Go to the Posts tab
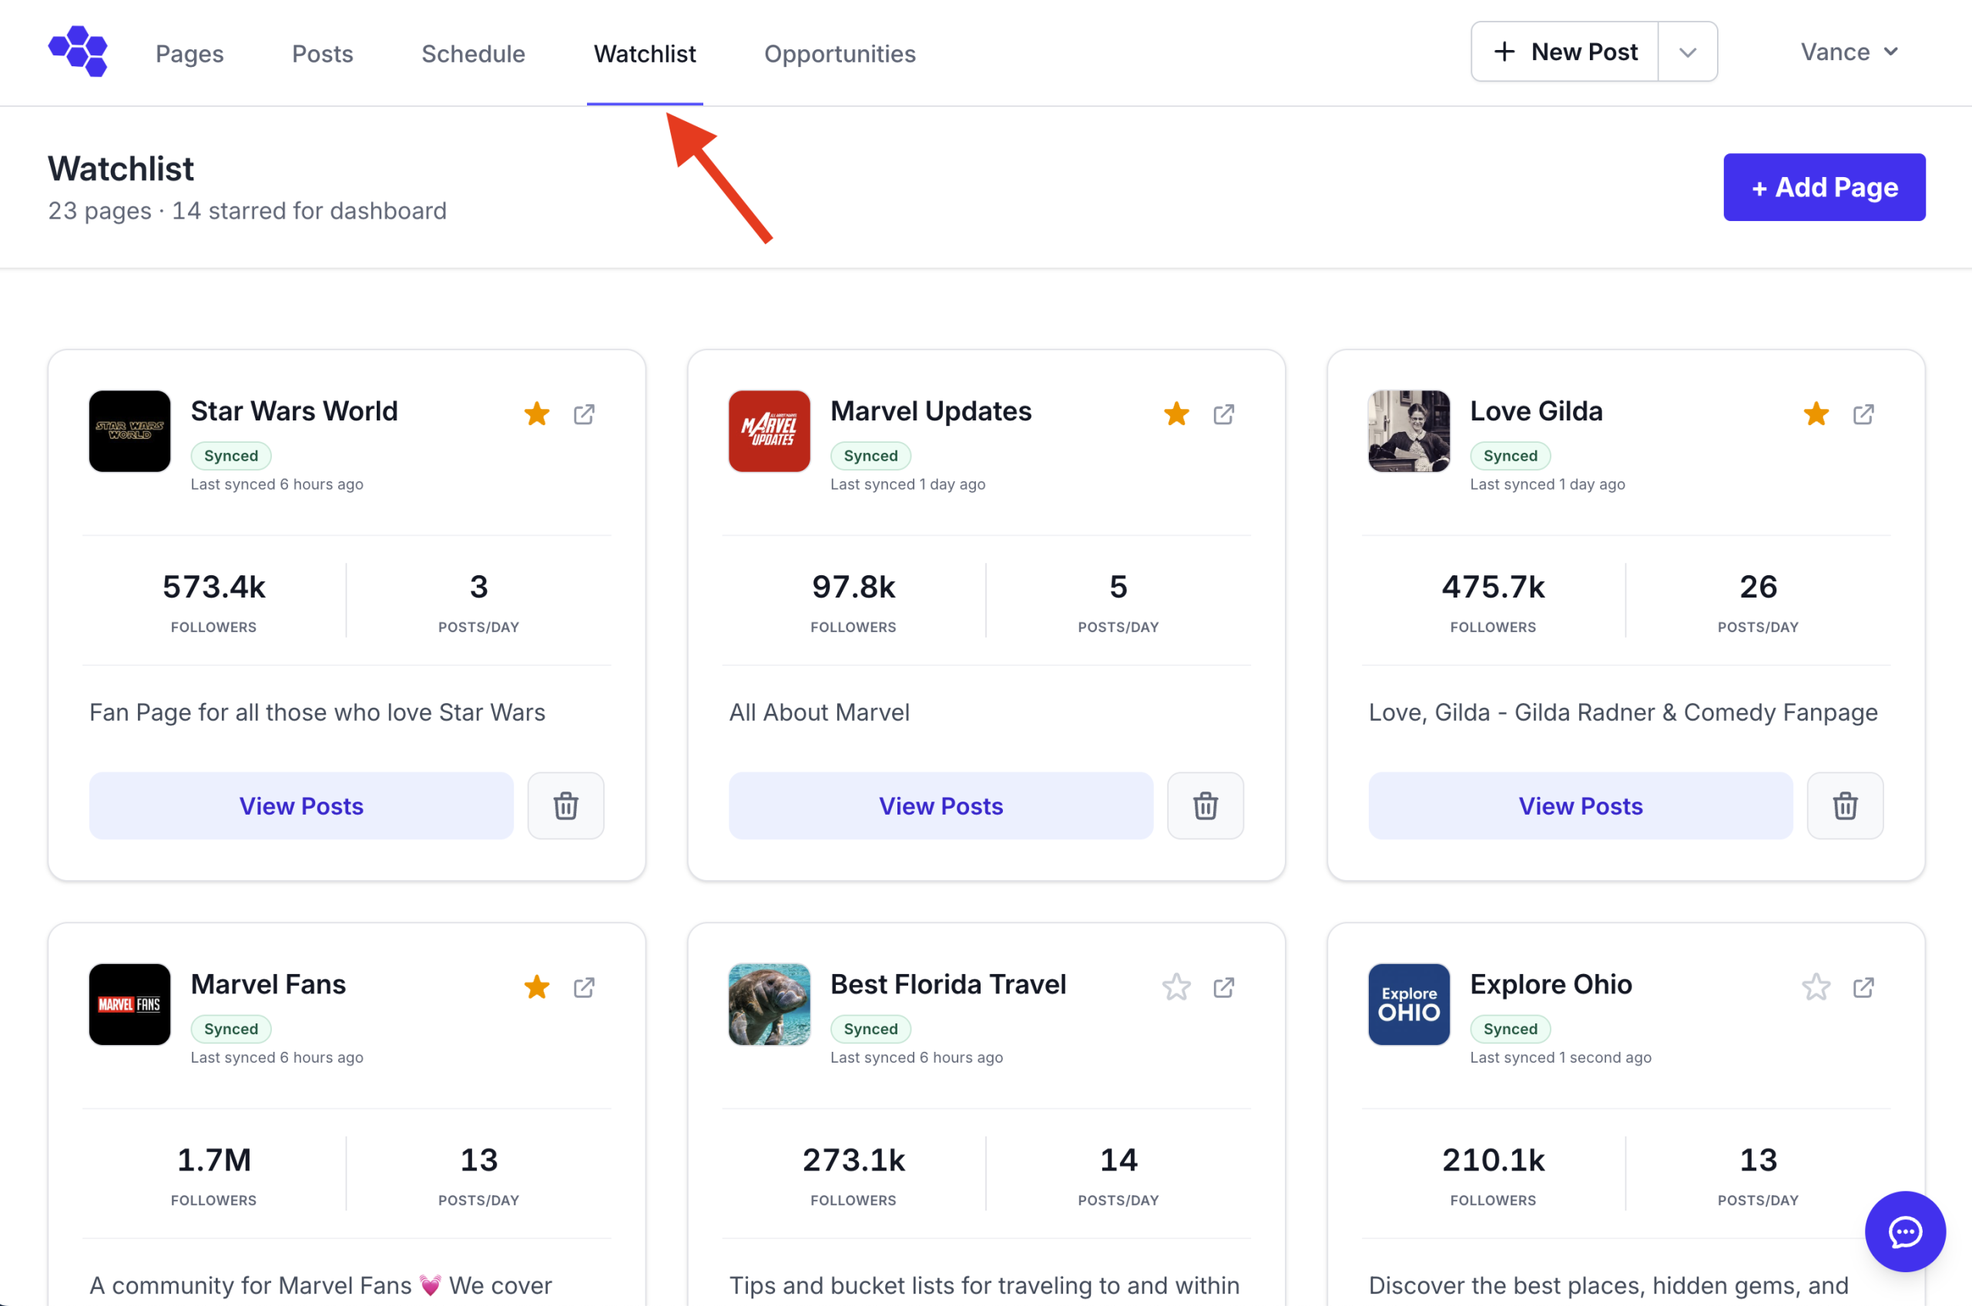The image size is (1972, 1306). tap(323, 53)
